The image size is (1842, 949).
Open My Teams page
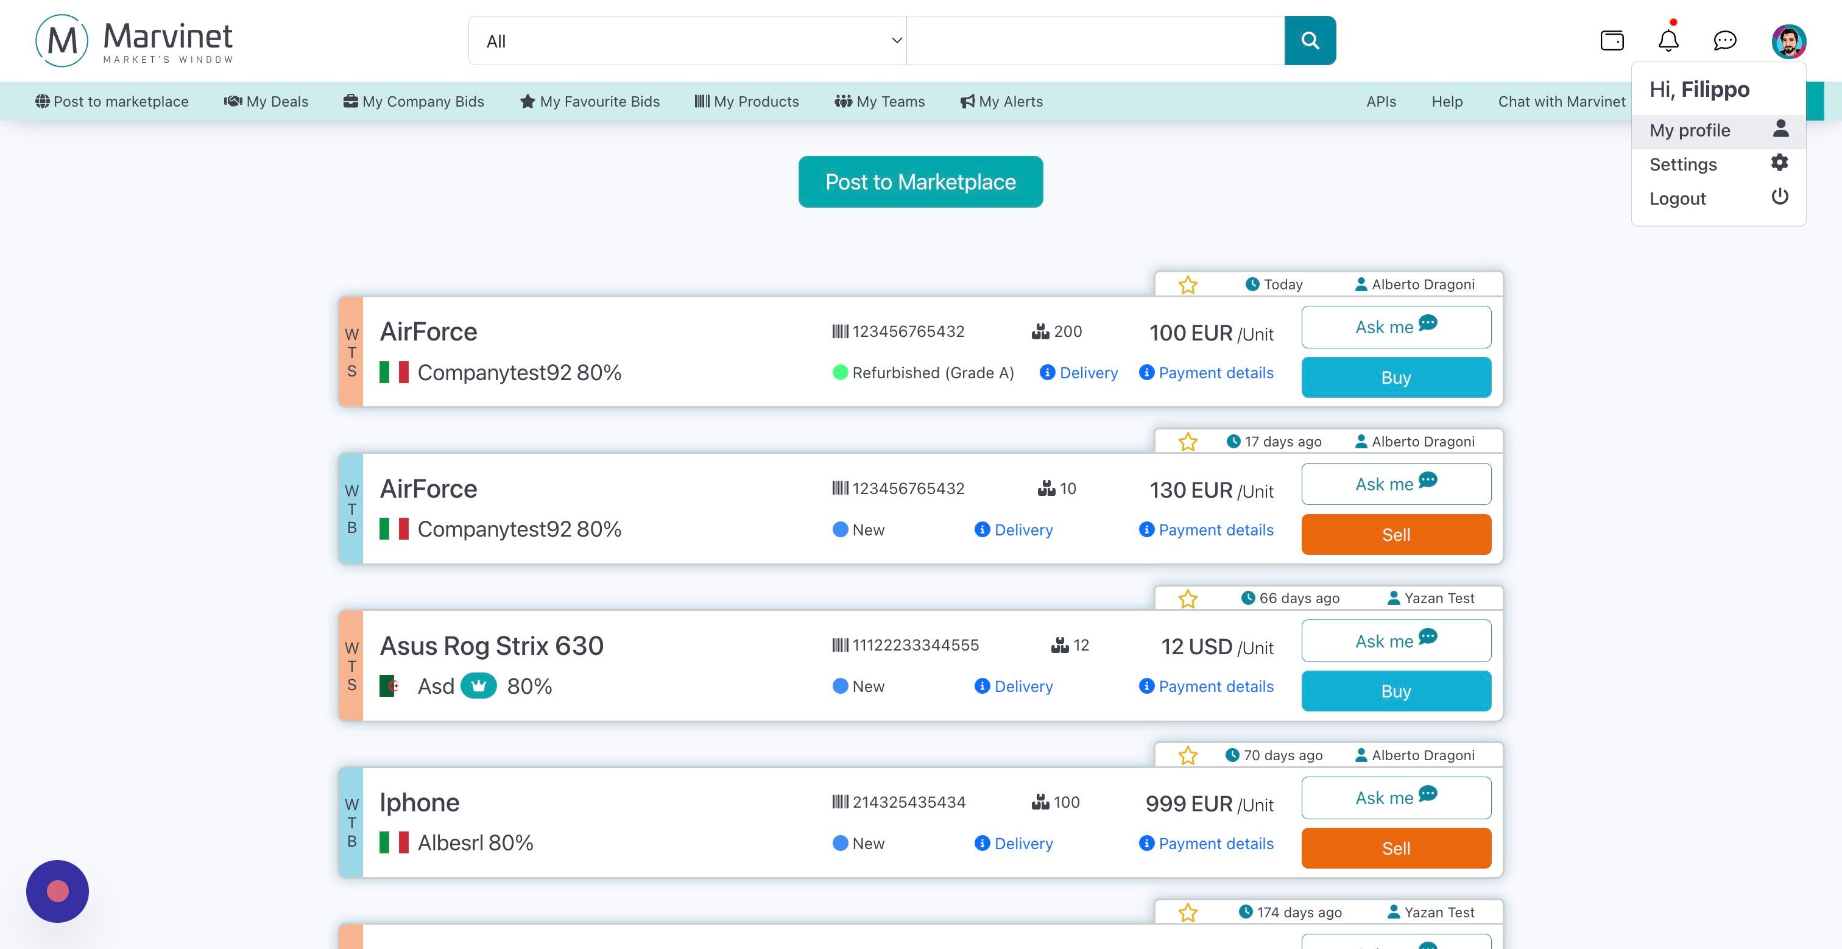click(x=880, y=102)
